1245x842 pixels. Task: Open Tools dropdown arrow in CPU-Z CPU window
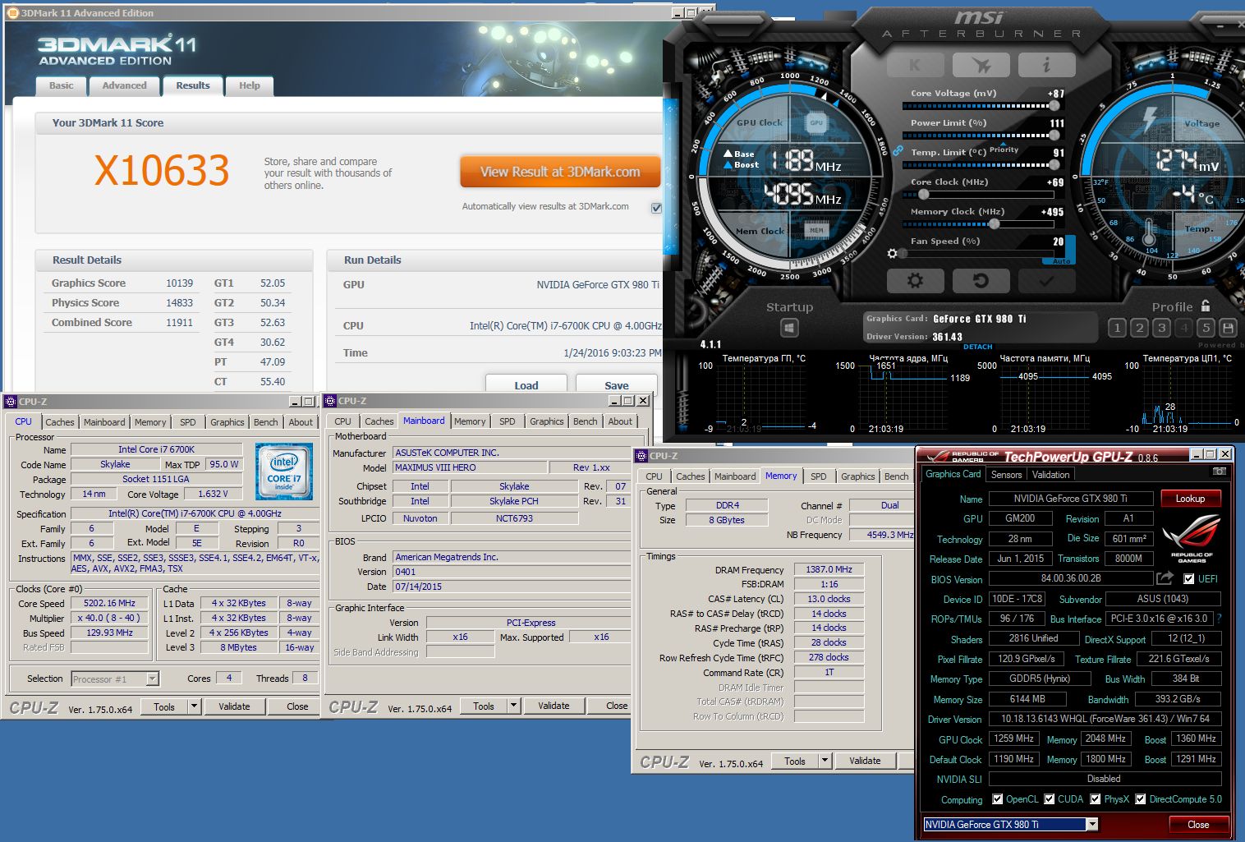[x=195, y=706]
